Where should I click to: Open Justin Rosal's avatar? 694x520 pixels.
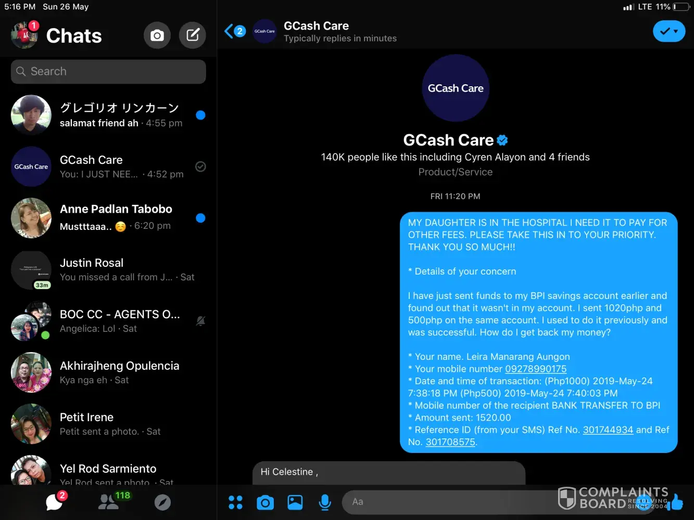tap(31, 270)
